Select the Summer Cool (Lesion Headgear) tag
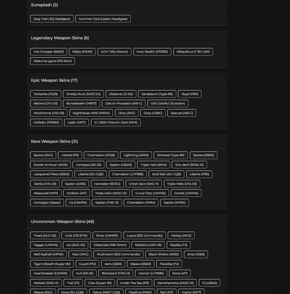290x294 pixels. pyautogui.click(x=103, y=19)
